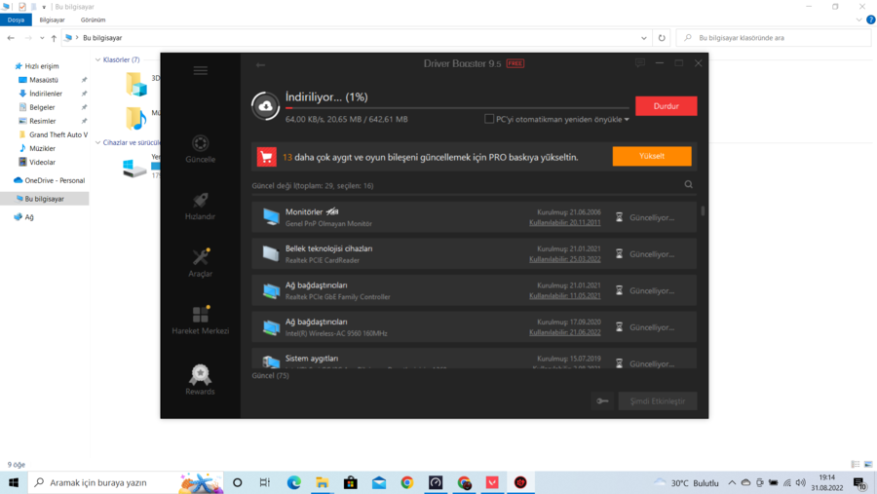Open the weather widget showing 30°C Bulutlu
This screenshot has height=494, width=877.
pos(686,483)
